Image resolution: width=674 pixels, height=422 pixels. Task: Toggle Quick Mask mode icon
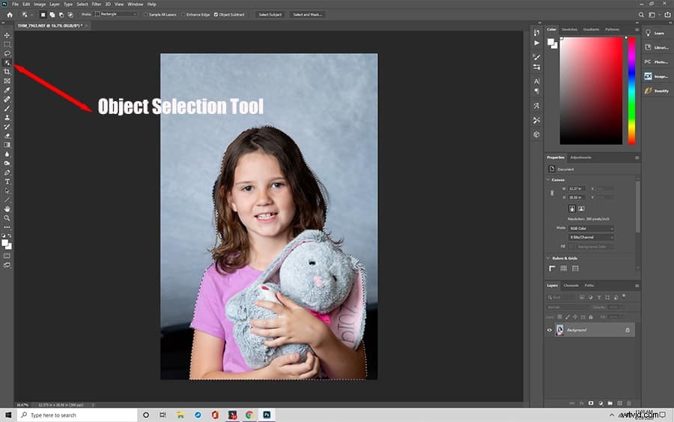7,256
